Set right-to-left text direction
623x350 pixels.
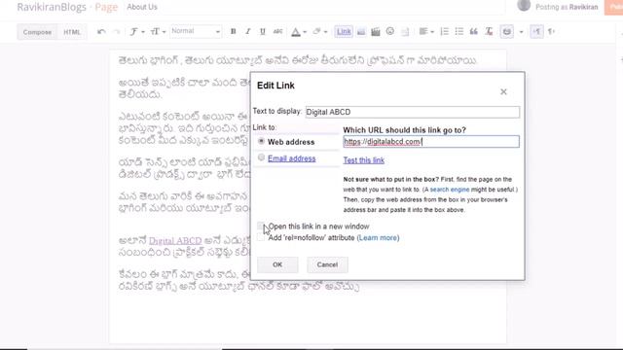point(552,32)
